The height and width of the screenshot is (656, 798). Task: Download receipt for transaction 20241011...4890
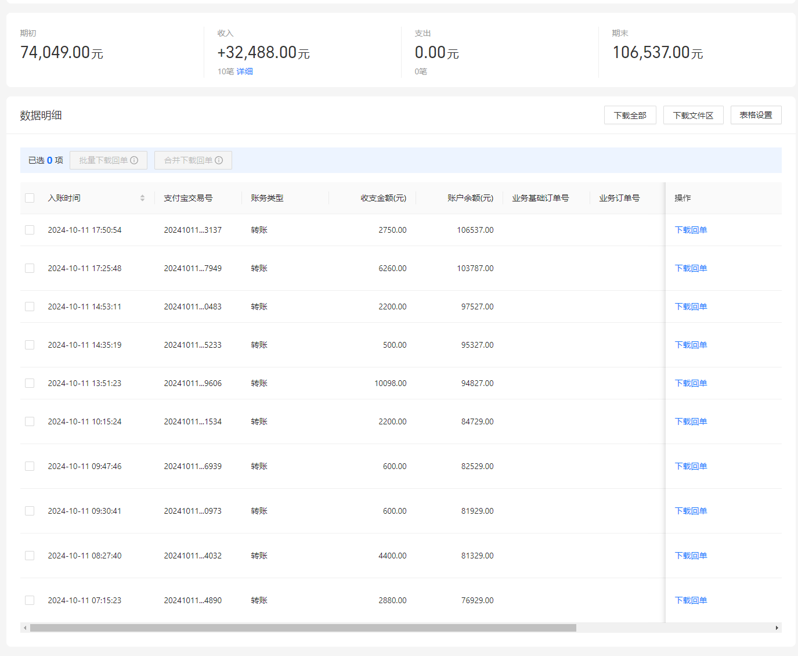691,600
